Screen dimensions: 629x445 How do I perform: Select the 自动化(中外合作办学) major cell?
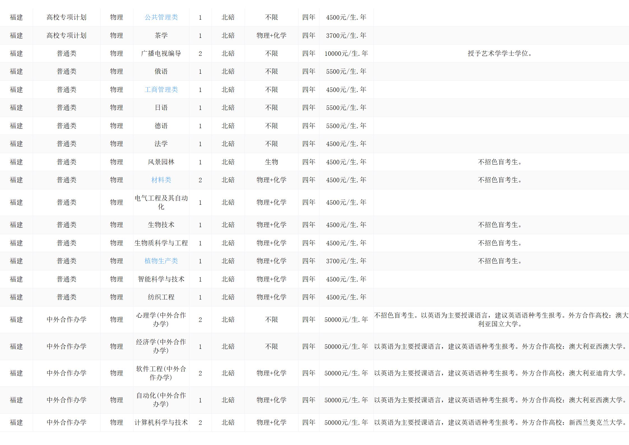(161, 400)
